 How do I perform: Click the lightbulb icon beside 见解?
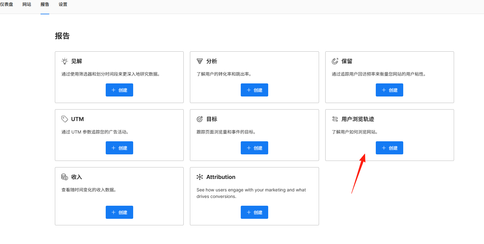click(65, 61)
